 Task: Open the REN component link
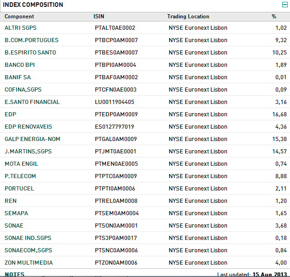coord(11,201)
